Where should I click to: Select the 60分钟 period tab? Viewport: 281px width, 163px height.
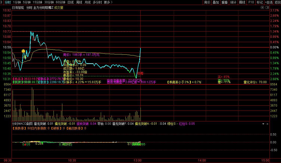pos(61,2)
